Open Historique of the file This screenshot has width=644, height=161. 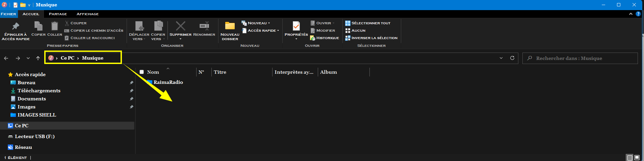325,38
